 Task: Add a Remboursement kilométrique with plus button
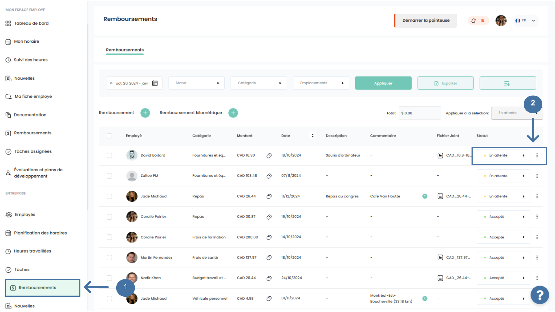tap(233, 113)
